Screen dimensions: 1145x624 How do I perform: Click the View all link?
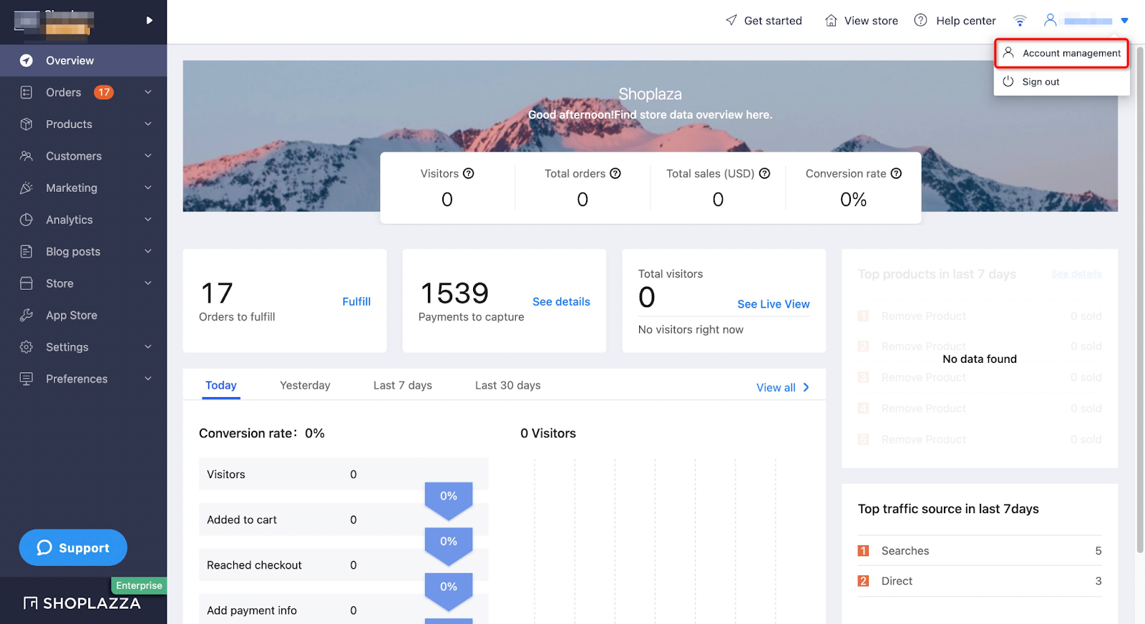[x=783, y=387]
